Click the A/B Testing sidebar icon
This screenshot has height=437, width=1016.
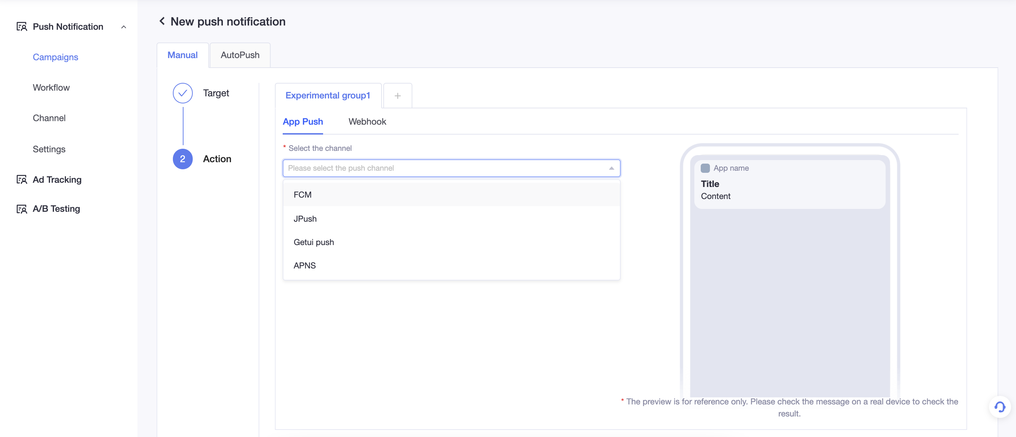tap(22, 209)
